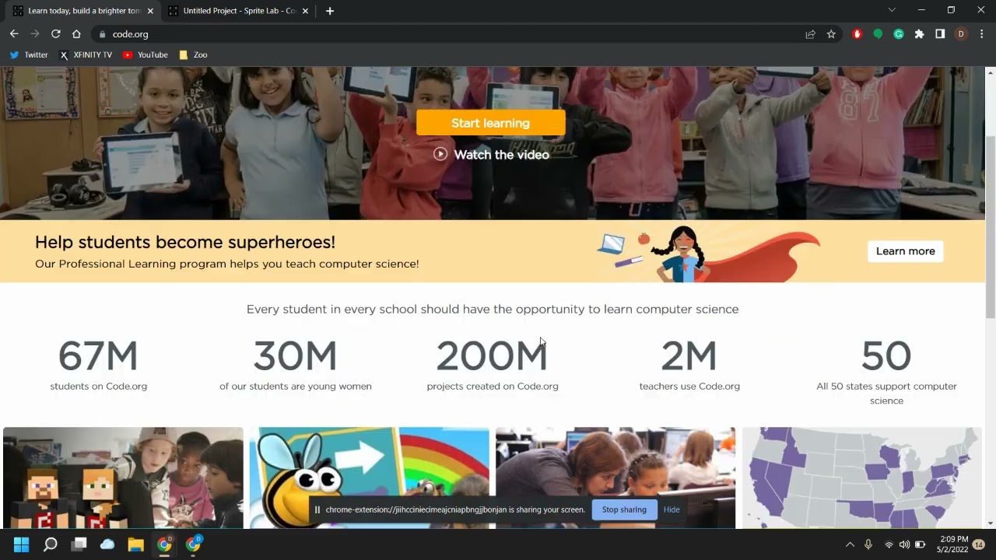Click the Minecraft characters thumbnail

tap(123, 478)
